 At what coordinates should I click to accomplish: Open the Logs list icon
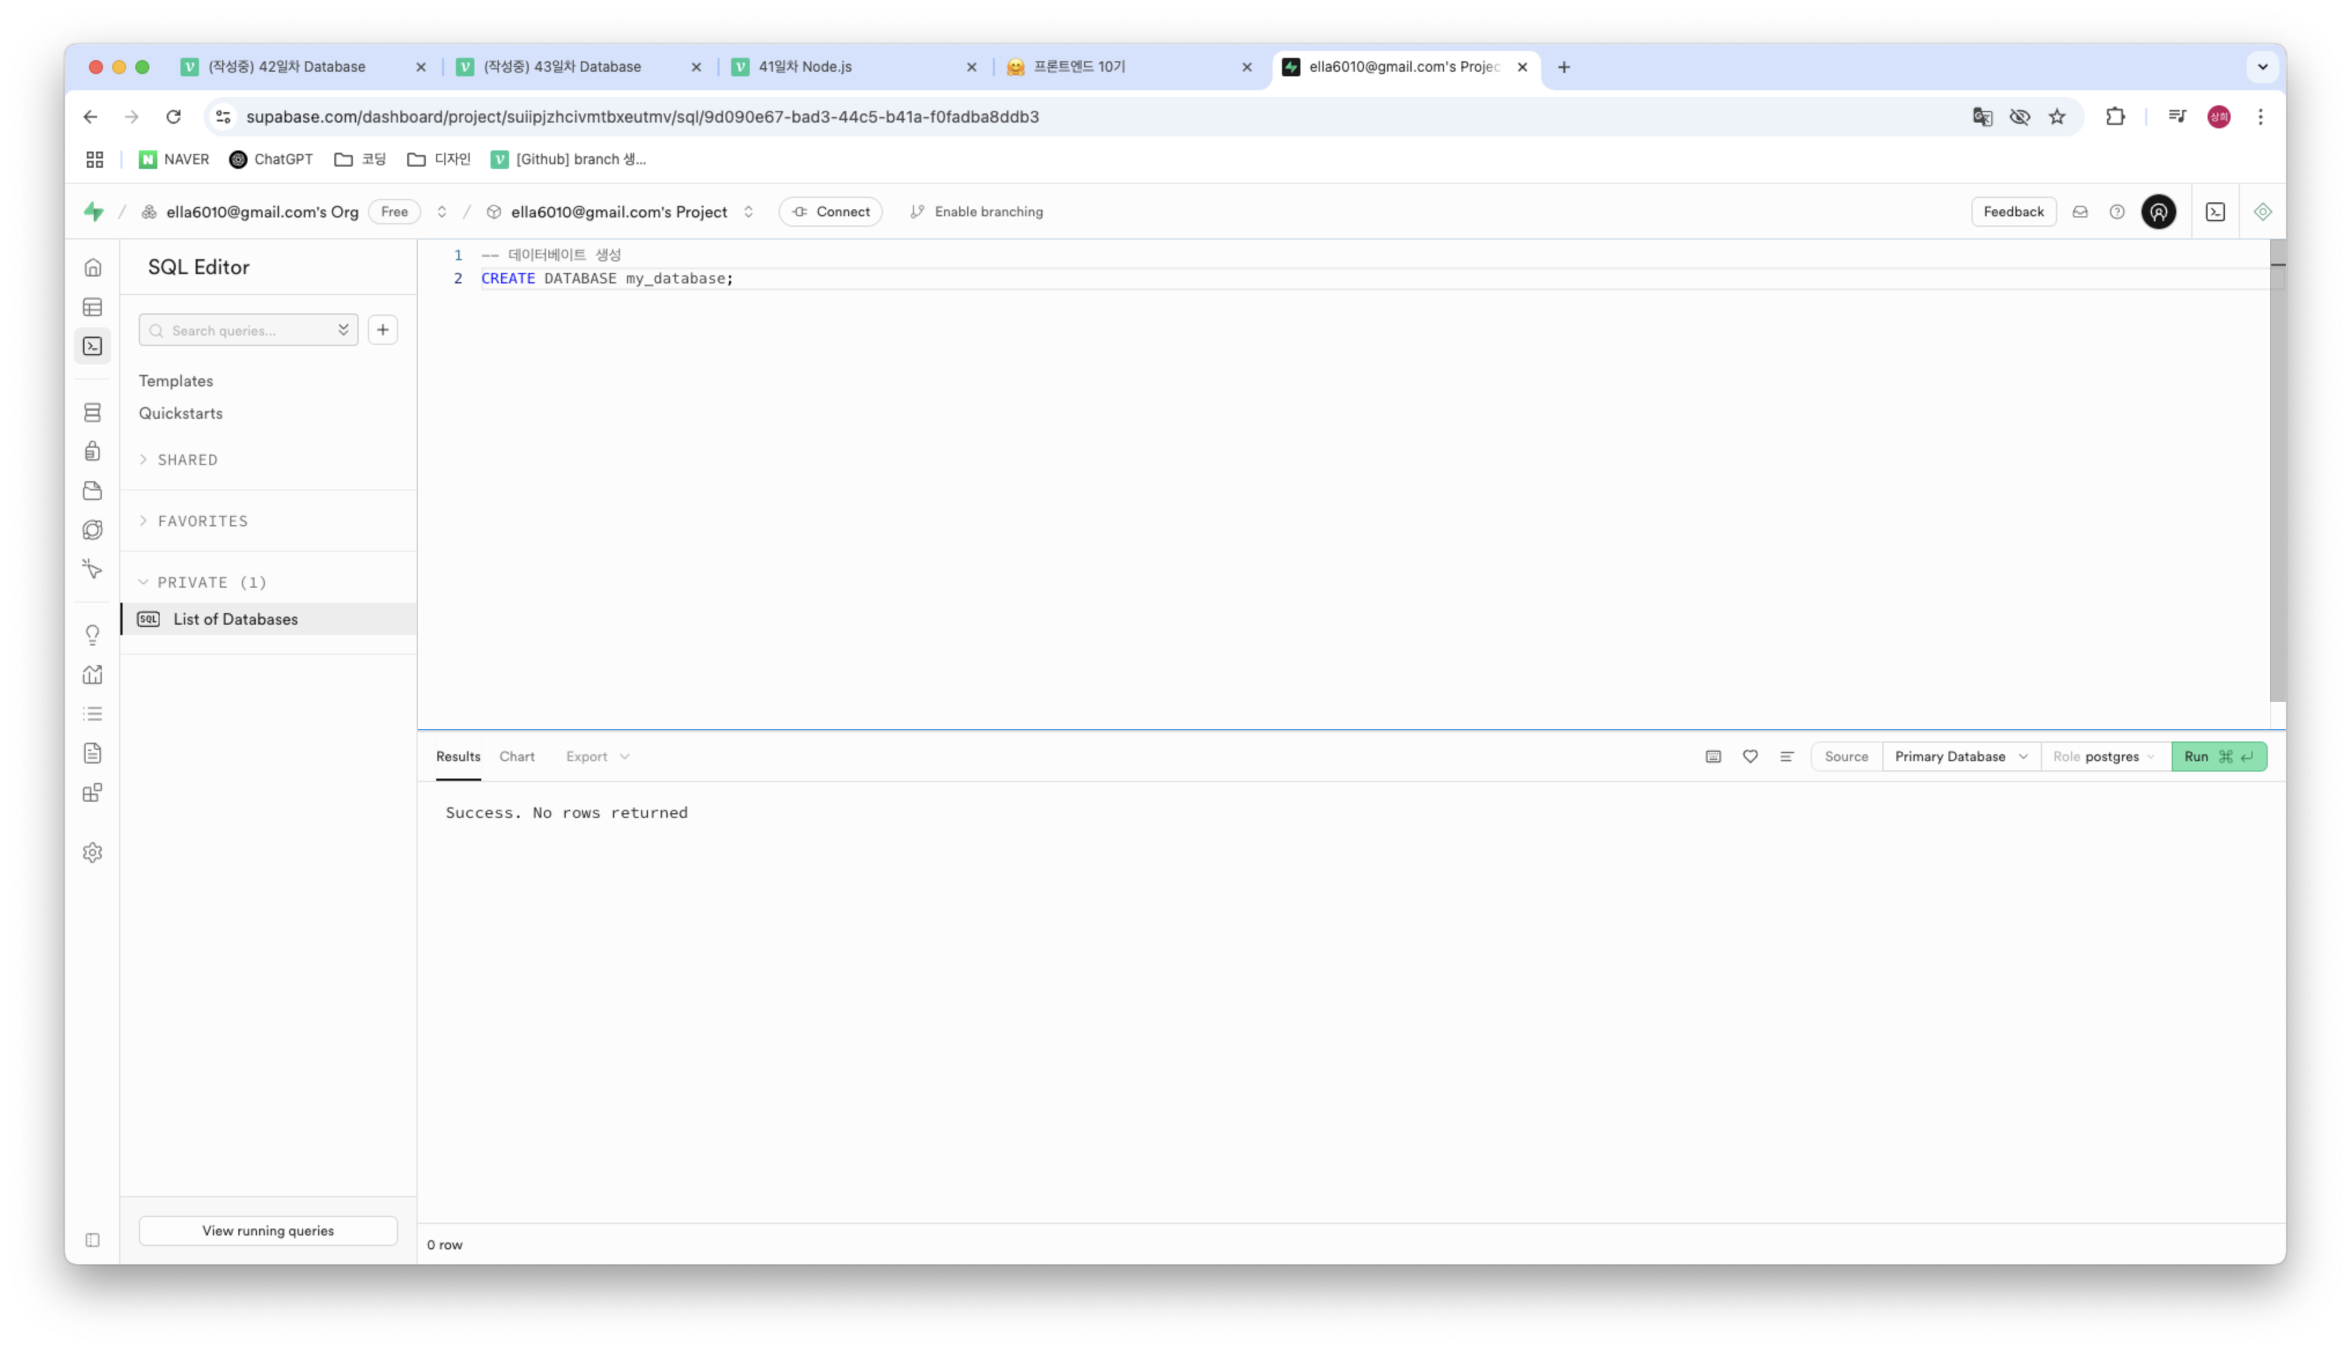tap(93, 714)
